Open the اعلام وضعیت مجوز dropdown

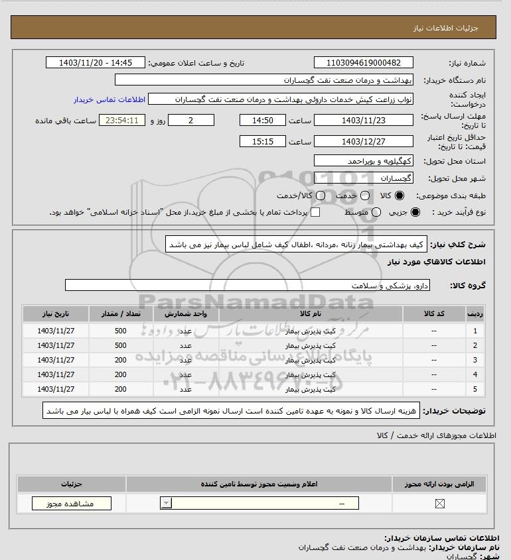(259, 503)
